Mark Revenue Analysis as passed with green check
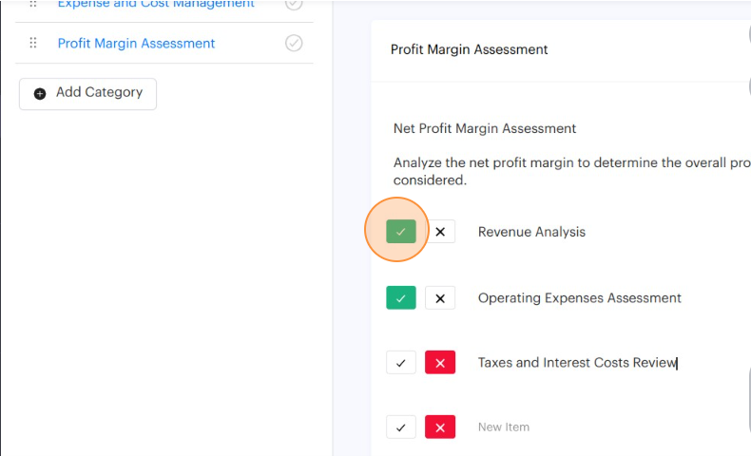 click(x=401, y=232)
